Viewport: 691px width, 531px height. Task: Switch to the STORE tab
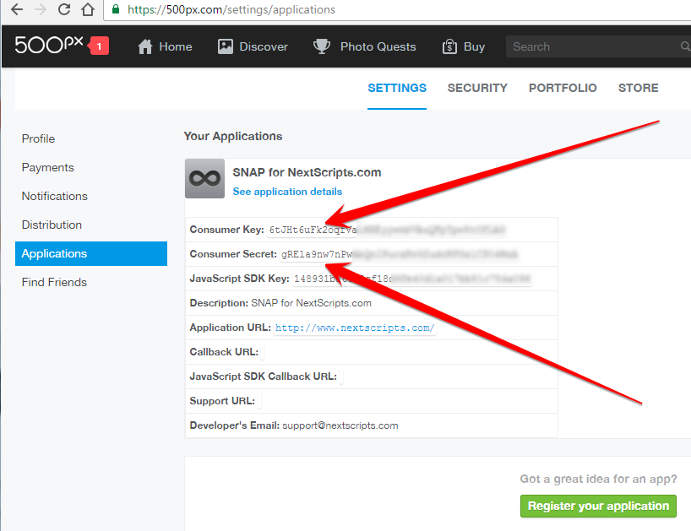tap(638, 88)
